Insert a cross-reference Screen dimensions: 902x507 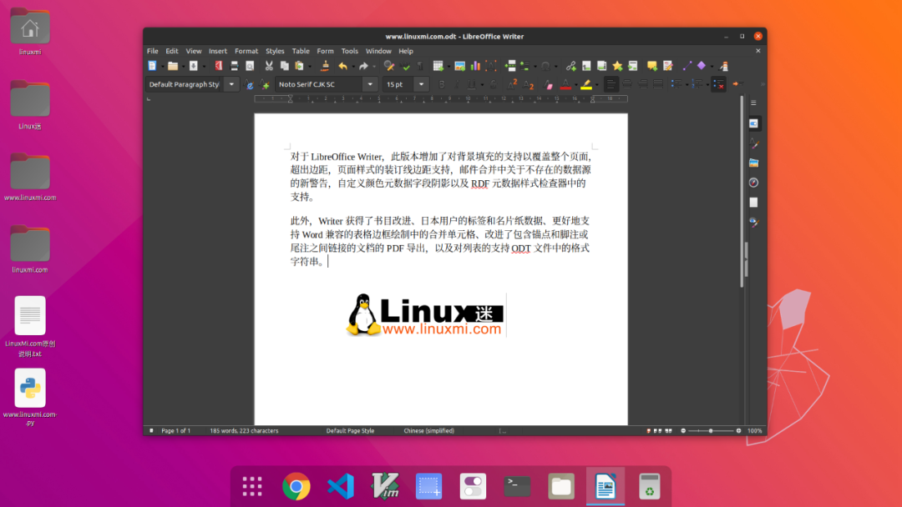pyautogui.click(x=633, y=66)
